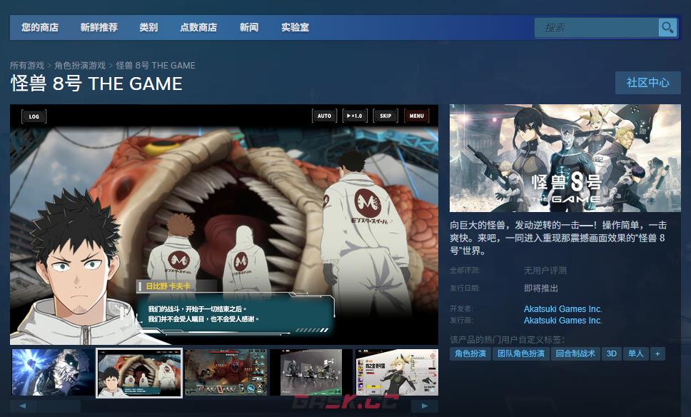Open the 社区中心 button
The height and width of the screenshot is (417, 691).
[648, 82]
